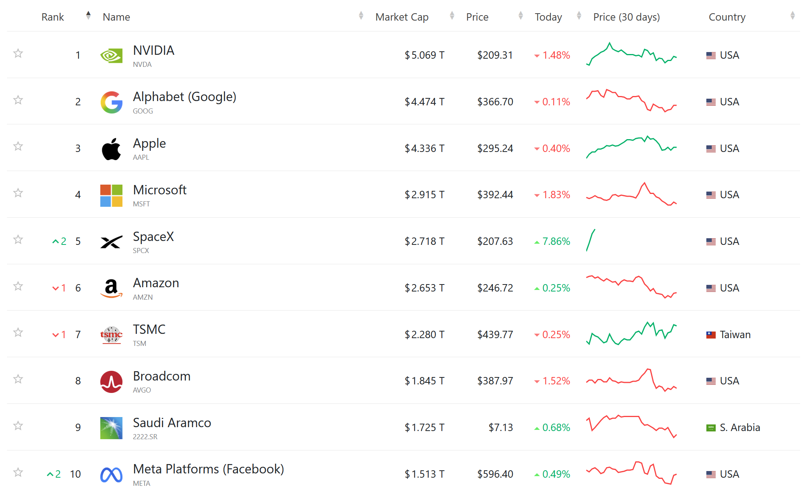Click the NVIDIA company logo

[x=111, y=56]
